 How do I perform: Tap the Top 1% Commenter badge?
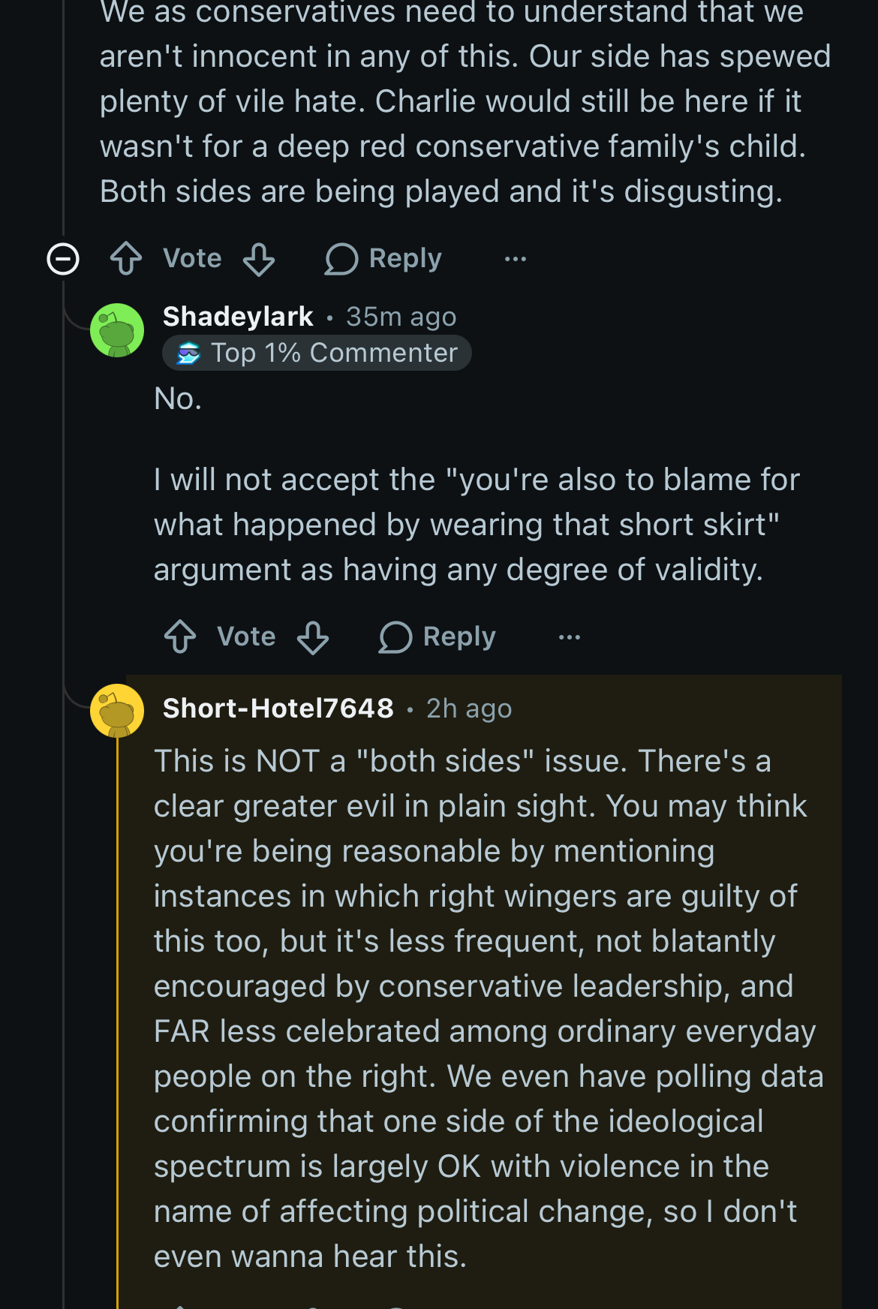coord(317,353)
